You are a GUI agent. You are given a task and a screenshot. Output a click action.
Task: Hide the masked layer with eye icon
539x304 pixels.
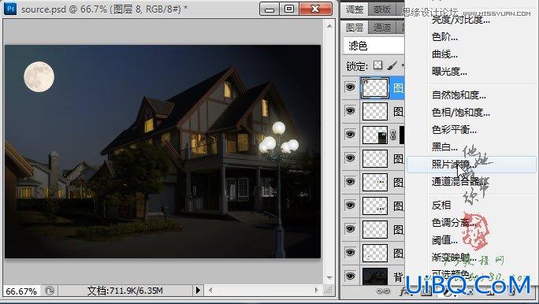tap(350, 135)
